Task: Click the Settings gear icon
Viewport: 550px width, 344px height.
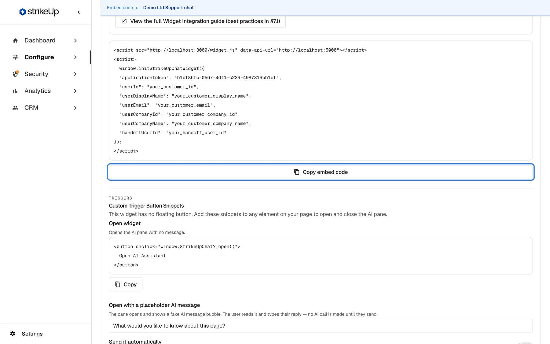Action: pyautogui.click(x=13, y=334)
